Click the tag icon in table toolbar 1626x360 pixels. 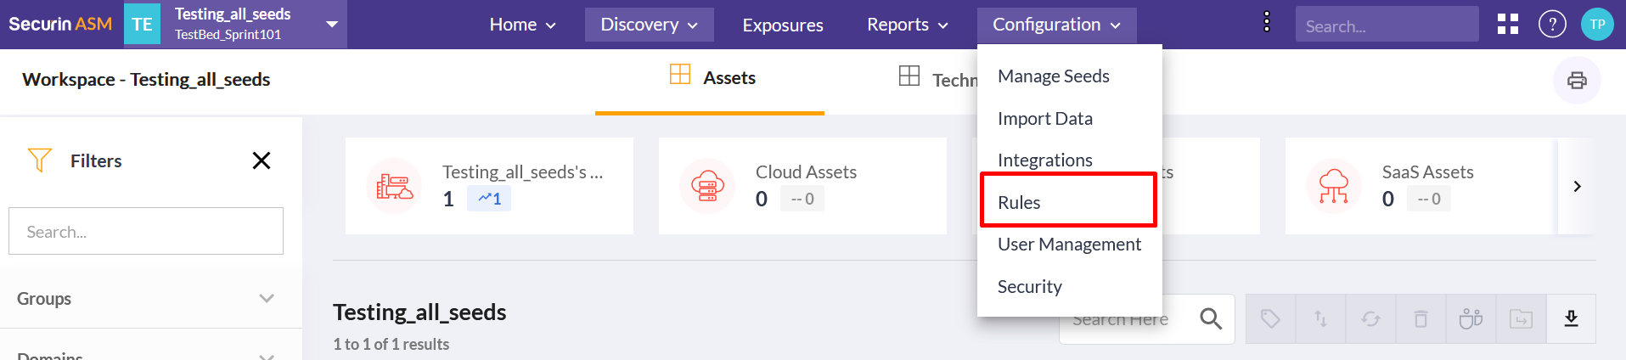1270,318
